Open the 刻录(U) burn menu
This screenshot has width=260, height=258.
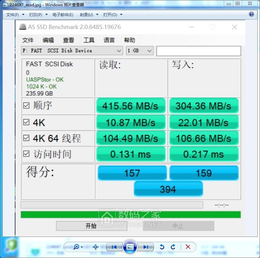[89, 15]
